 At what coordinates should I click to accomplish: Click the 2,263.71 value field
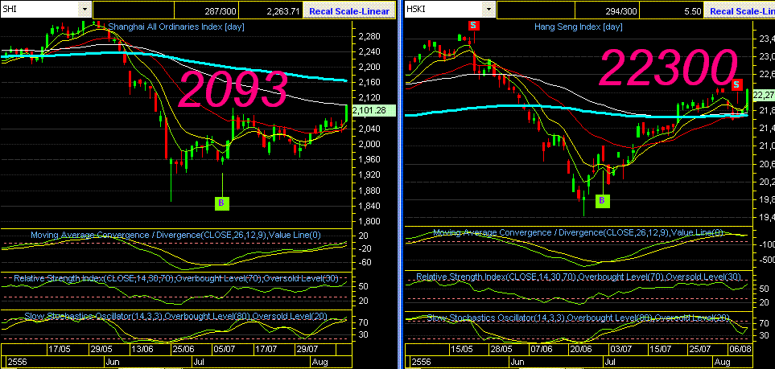273,11
